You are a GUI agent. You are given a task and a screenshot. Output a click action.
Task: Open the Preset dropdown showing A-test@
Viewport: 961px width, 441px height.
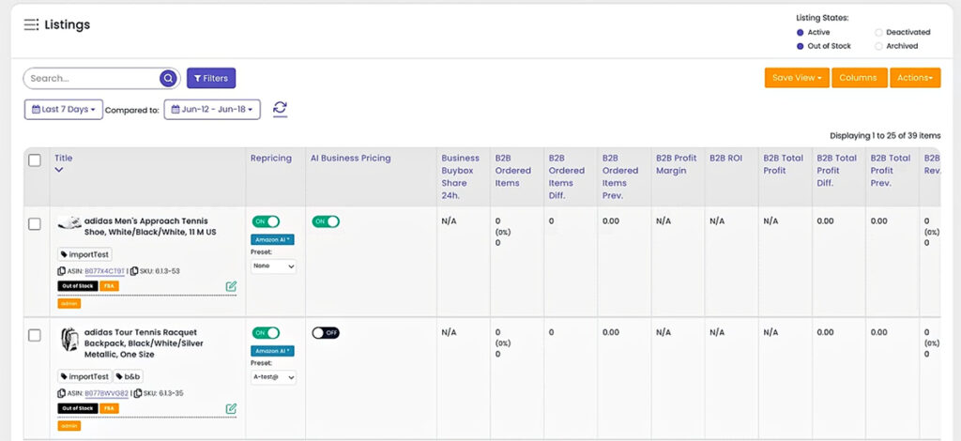pyautogui.click(x=273, y=377)
